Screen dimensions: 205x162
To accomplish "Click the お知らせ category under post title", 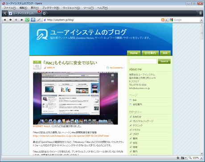I will pos(51,68).
